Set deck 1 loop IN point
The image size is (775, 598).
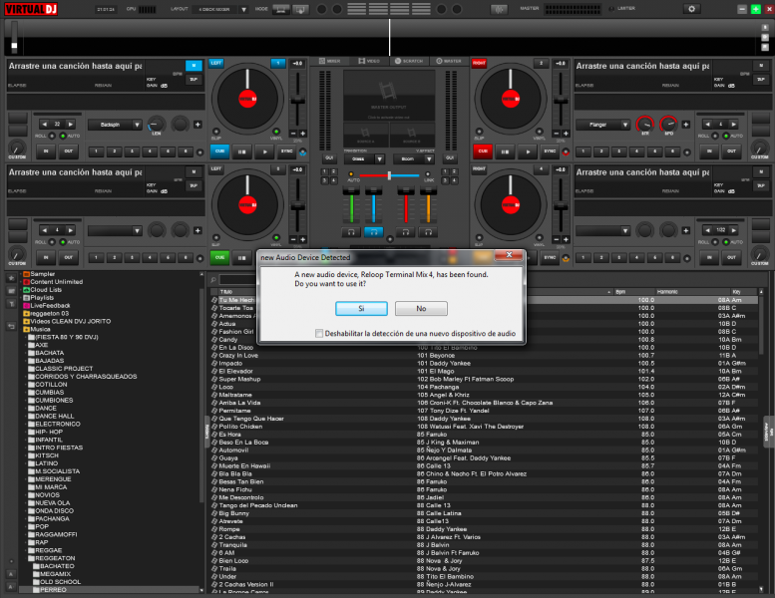[x=46, y=151]
